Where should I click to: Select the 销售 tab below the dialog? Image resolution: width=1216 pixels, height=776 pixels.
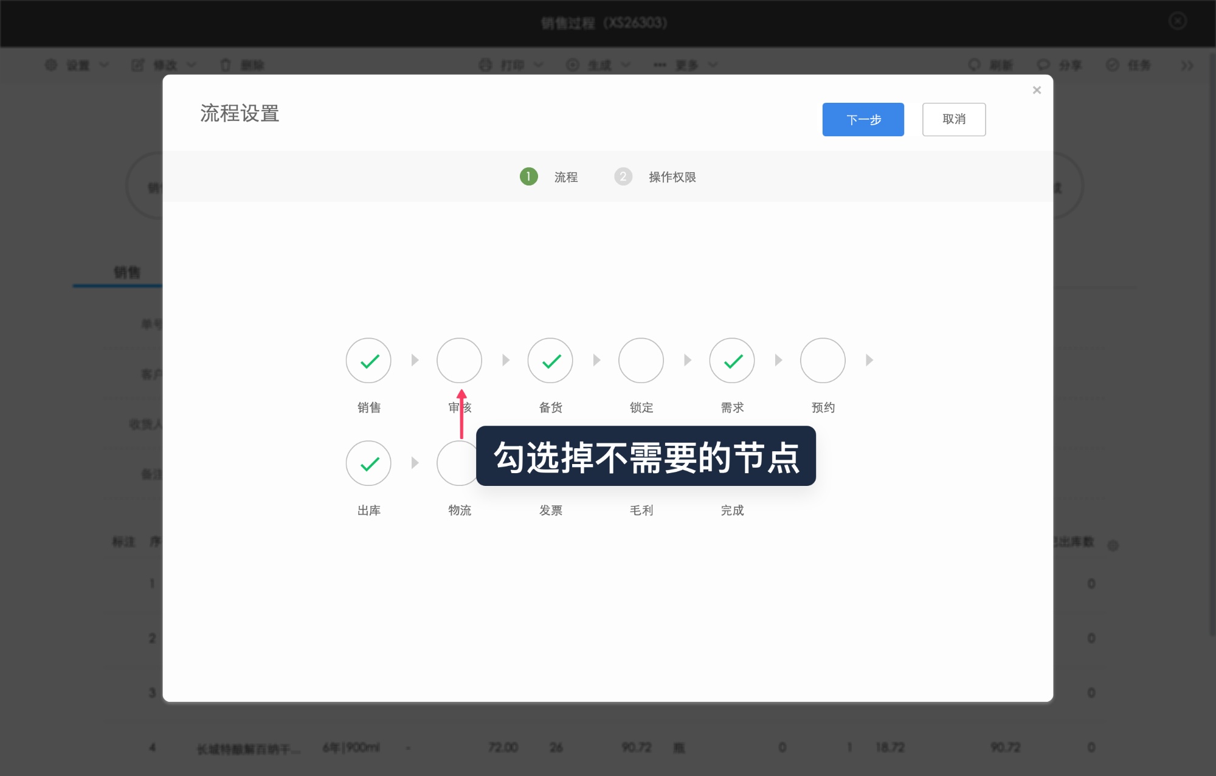[x=126, y=272]
